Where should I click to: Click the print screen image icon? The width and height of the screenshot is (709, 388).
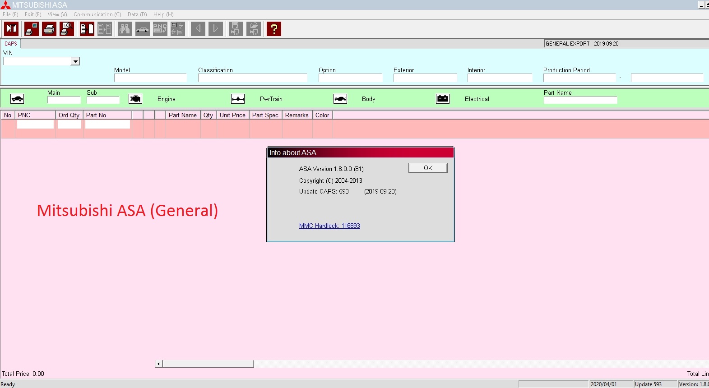[32, 29]
